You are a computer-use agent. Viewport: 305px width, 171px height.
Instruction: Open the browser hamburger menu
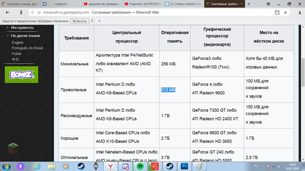pos(268,4)
